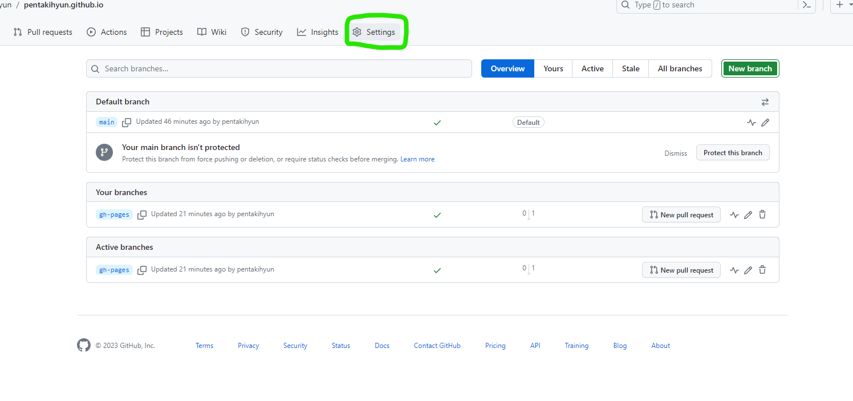Click the pentakihyun.github.io repository link

click(x=64, y=5)
